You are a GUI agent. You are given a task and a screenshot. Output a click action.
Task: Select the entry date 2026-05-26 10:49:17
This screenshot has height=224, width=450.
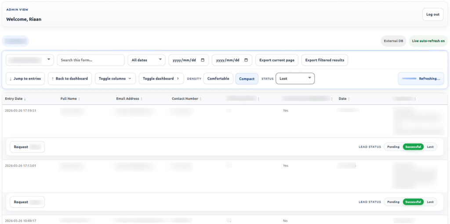[20, 221]
